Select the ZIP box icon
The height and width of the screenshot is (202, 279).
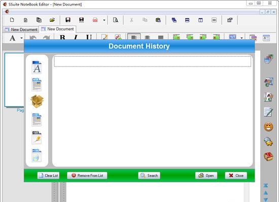(37, 102)
